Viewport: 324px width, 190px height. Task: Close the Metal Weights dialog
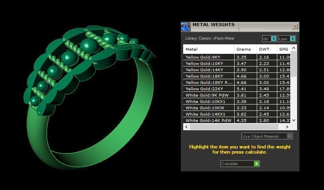[x=295, y=26]
